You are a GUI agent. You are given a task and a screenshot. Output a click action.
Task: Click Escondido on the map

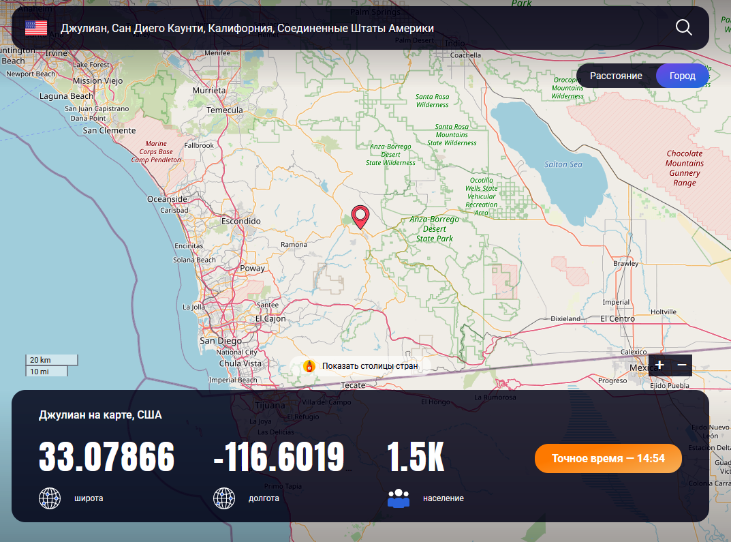(x=240, y=221)
